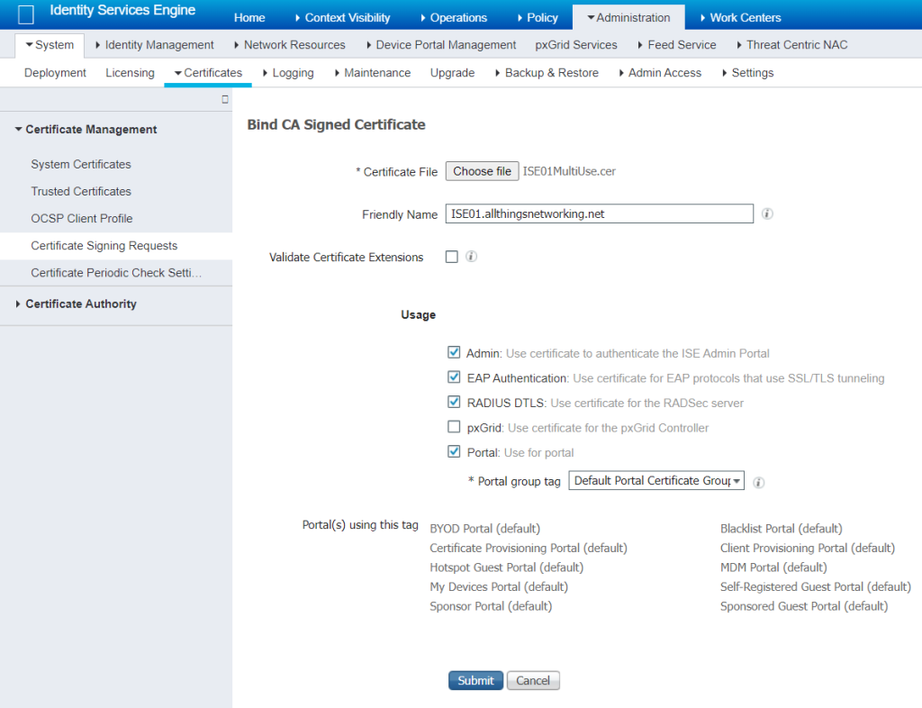Click Certificate Provisioning Portal (default) text
This screenshot has width=922, height=708.
click(x=529, y=548)
